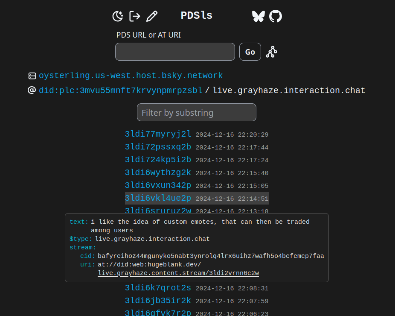Image resolution: width=395 pixels, height=316 pixels.
Task: Open the pencil create record icon
Action: [x=152, y=16]
